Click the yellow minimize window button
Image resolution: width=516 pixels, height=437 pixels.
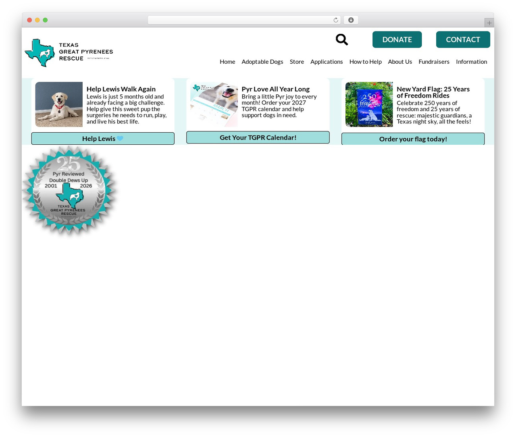[x=37, y=20]
